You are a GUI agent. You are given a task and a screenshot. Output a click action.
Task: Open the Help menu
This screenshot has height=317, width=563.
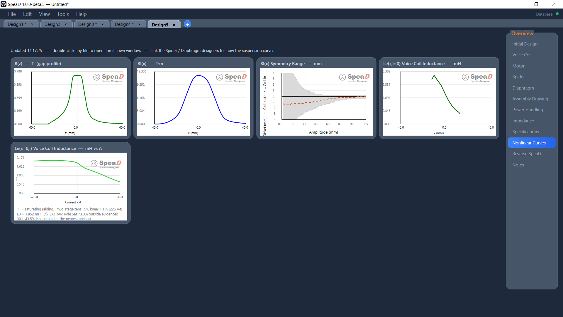pos(81,14)
